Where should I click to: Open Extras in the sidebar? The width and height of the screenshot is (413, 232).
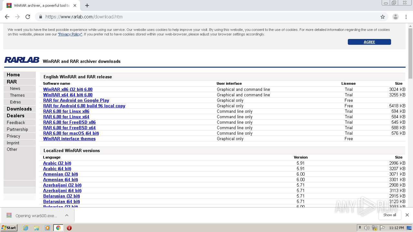click(15, 102)
